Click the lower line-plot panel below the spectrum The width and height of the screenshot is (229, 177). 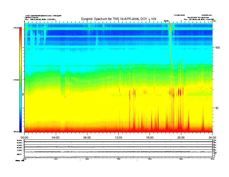coord(119,149)
